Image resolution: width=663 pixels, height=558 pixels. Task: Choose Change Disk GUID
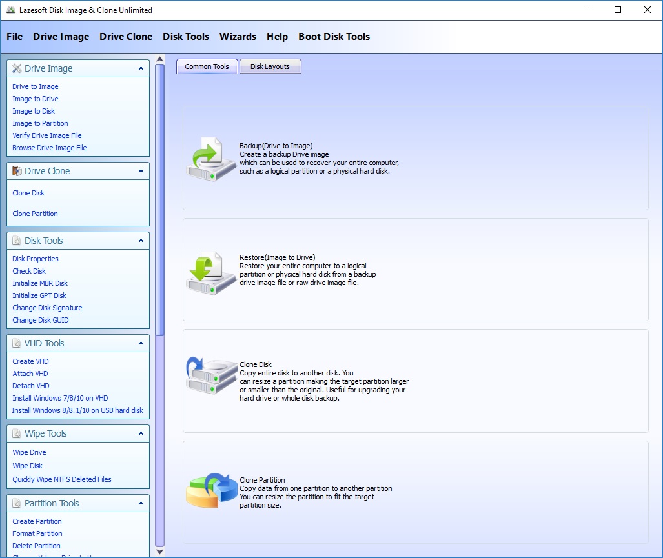point(41,320)
